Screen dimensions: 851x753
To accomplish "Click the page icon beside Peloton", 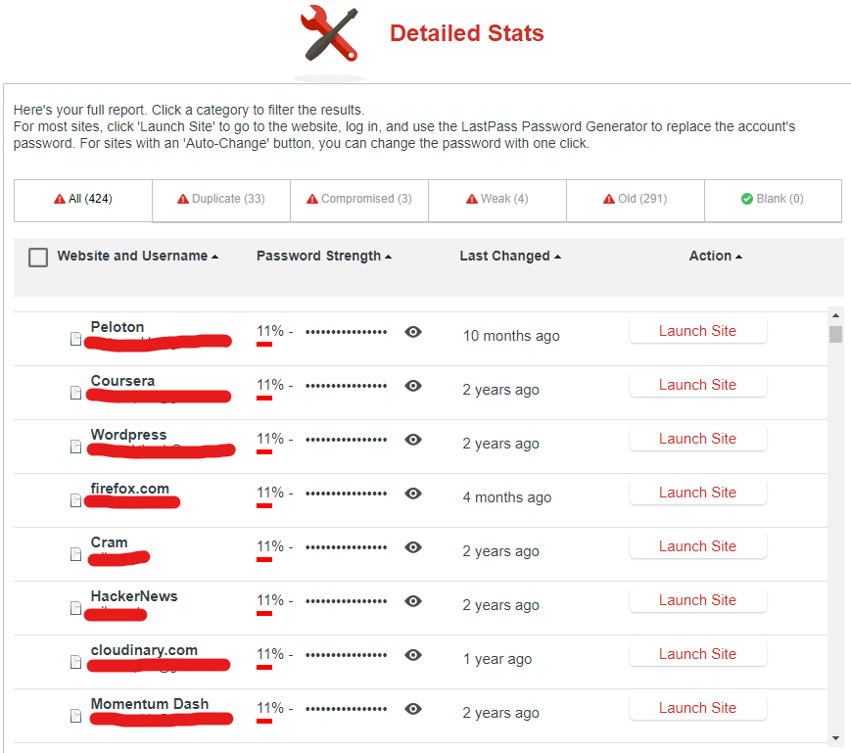I will tap(76, 339).
